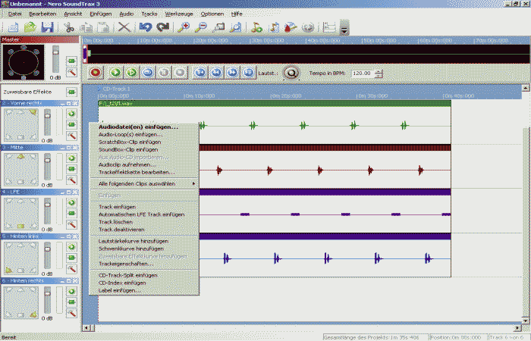Click the Cut scissors icon
531x341 pixels.
(69, 27)
